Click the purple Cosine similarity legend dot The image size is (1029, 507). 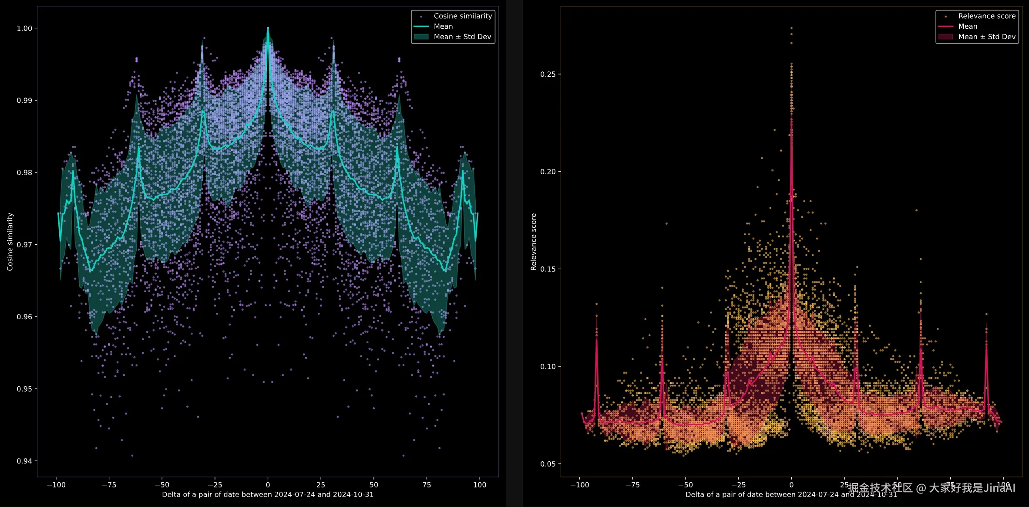(x=421, y=17)
